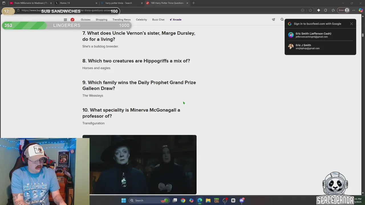Open the tag-shaped shopping extension icon
This screenshot has width=365, height=205.
tap(319, 10)
